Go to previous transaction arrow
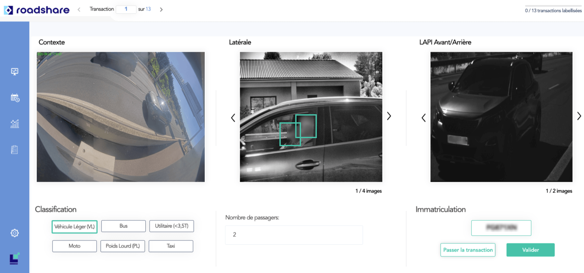 (79, 9)
